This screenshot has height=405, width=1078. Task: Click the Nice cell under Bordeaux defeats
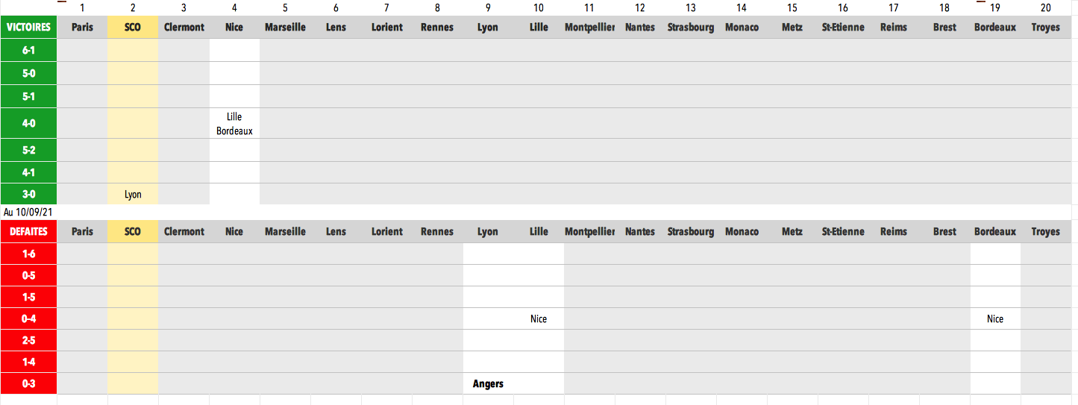coord(995,319)
